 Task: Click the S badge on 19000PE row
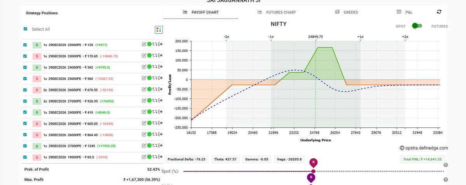[37, 158]
